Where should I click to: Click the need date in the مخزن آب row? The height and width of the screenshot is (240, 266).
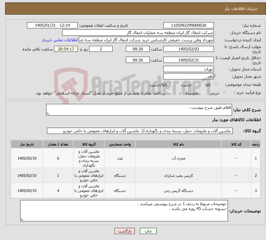(x=27, y=158)
